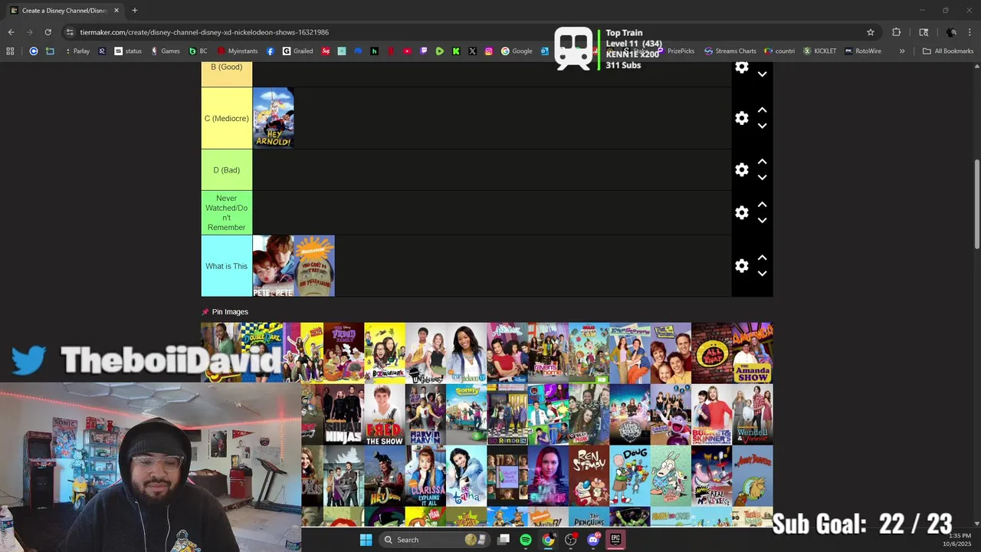Viewport: 981px width, 552px height.
Task: Move Never Watched tier up with arrow
Action: click(x=762, y=205)
